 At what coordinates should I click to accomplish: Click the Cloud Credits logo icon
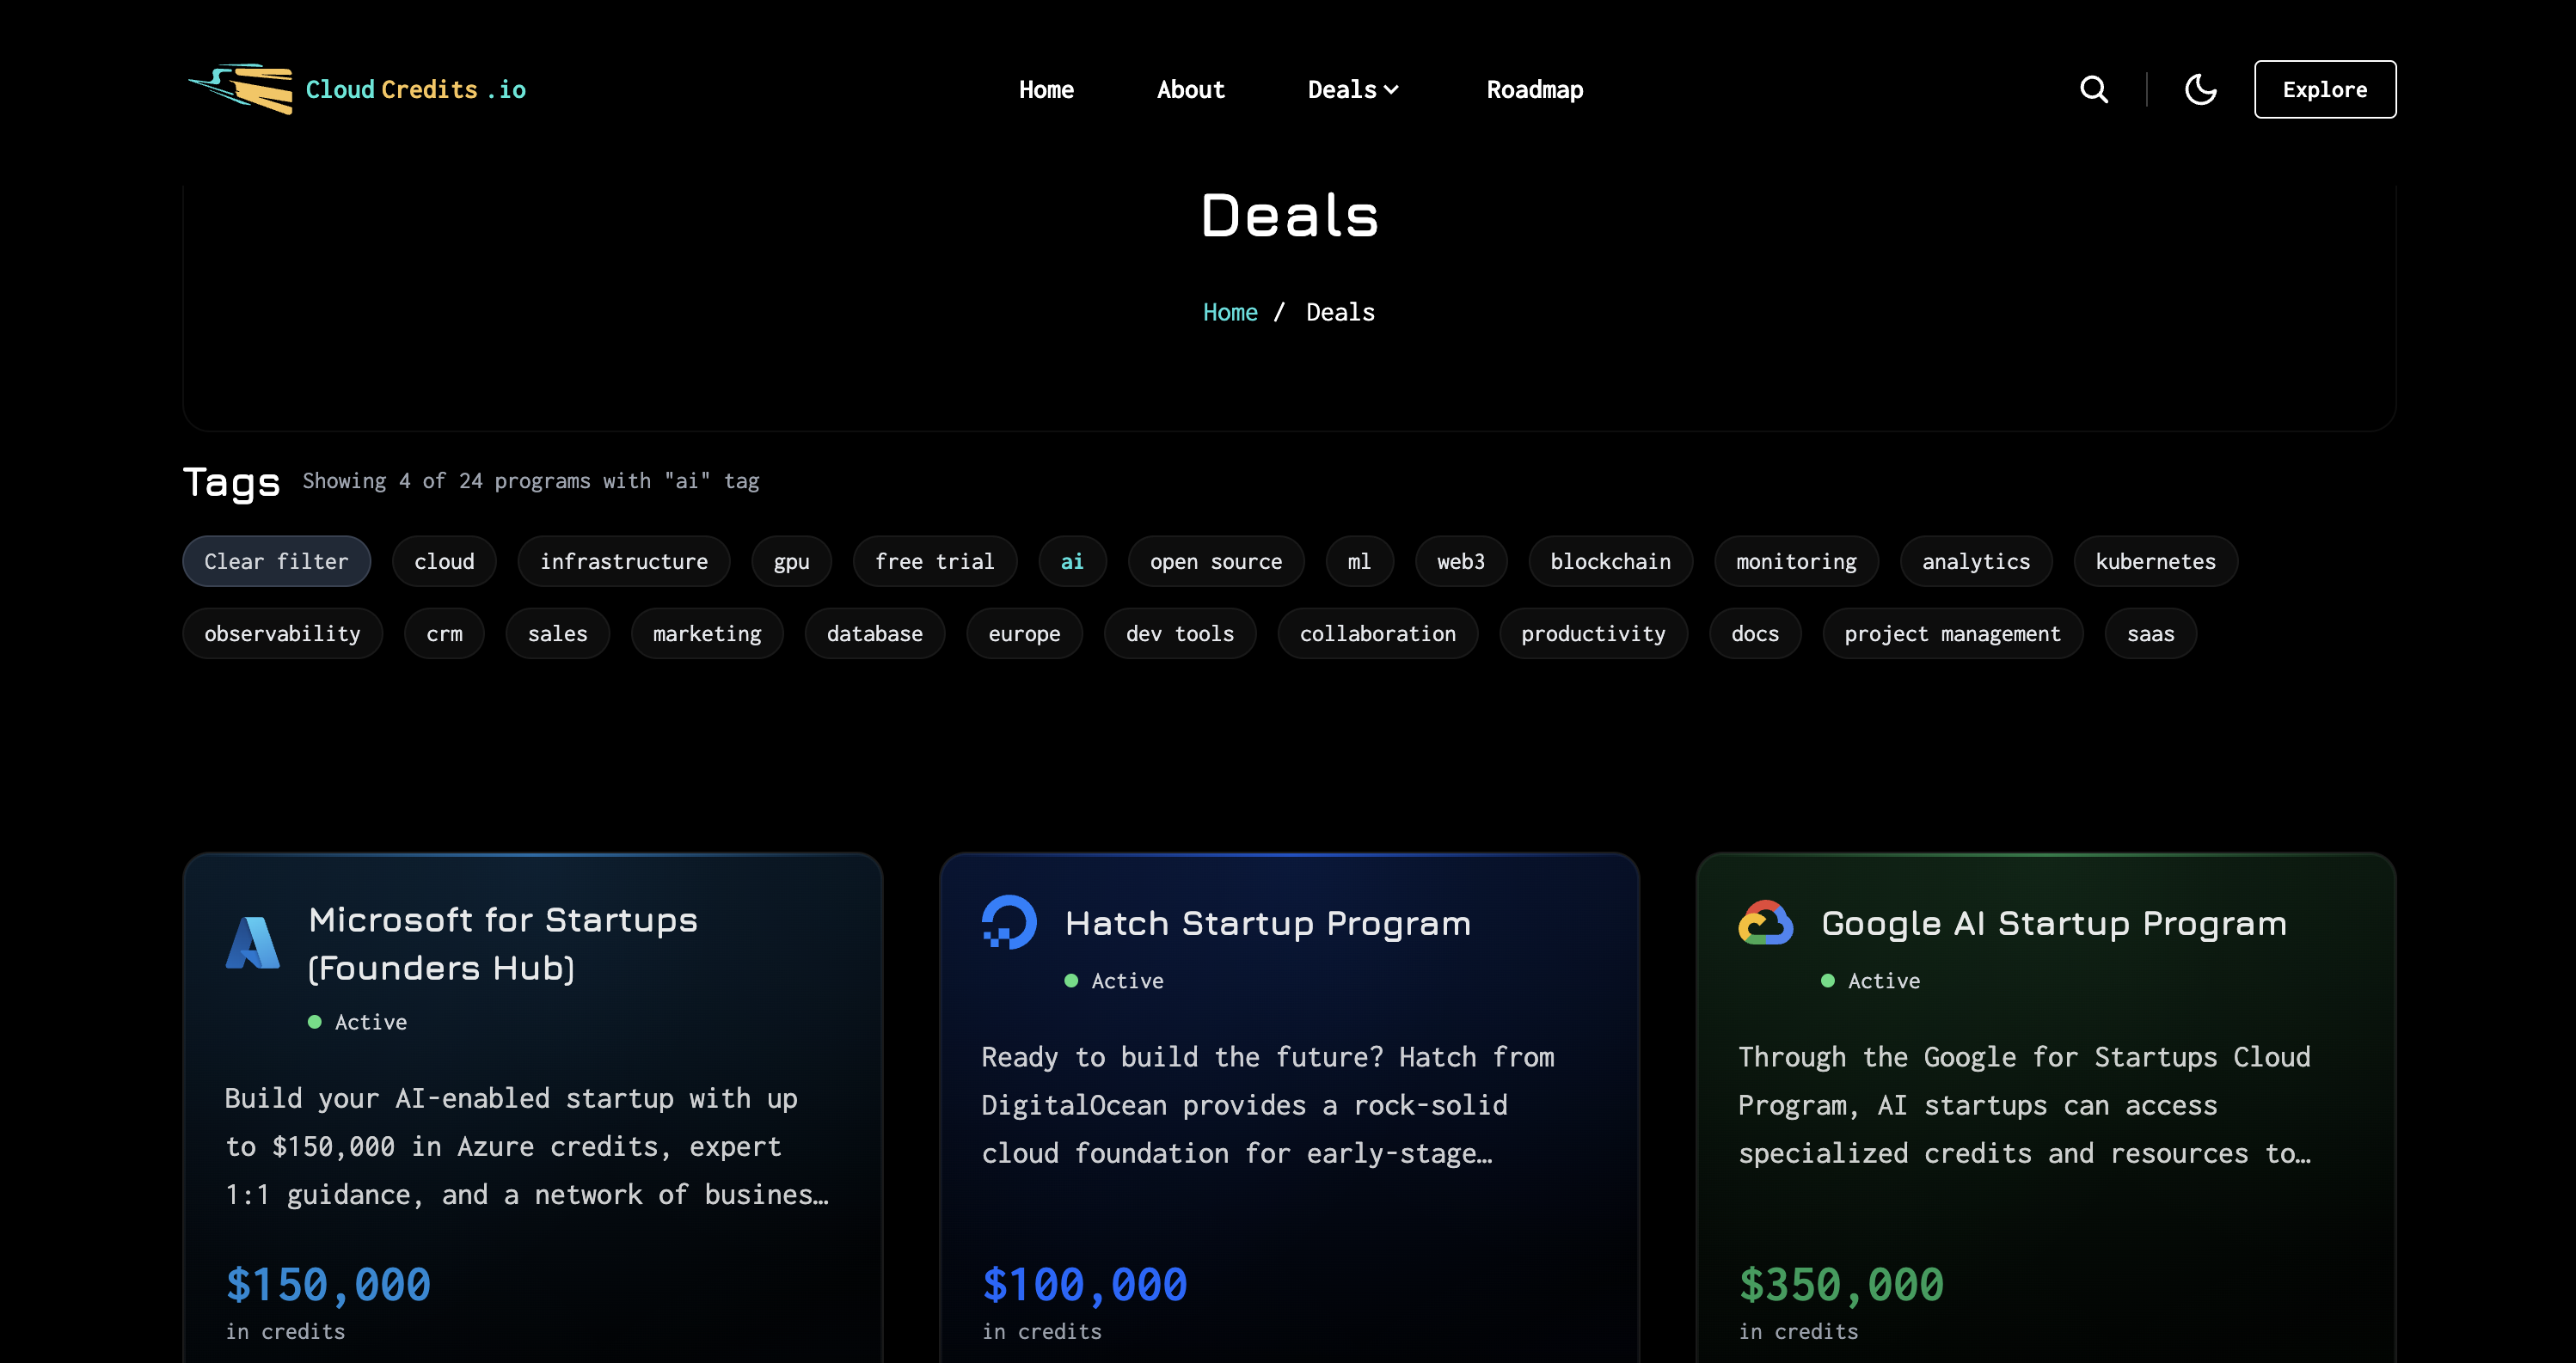coord(242,90)
